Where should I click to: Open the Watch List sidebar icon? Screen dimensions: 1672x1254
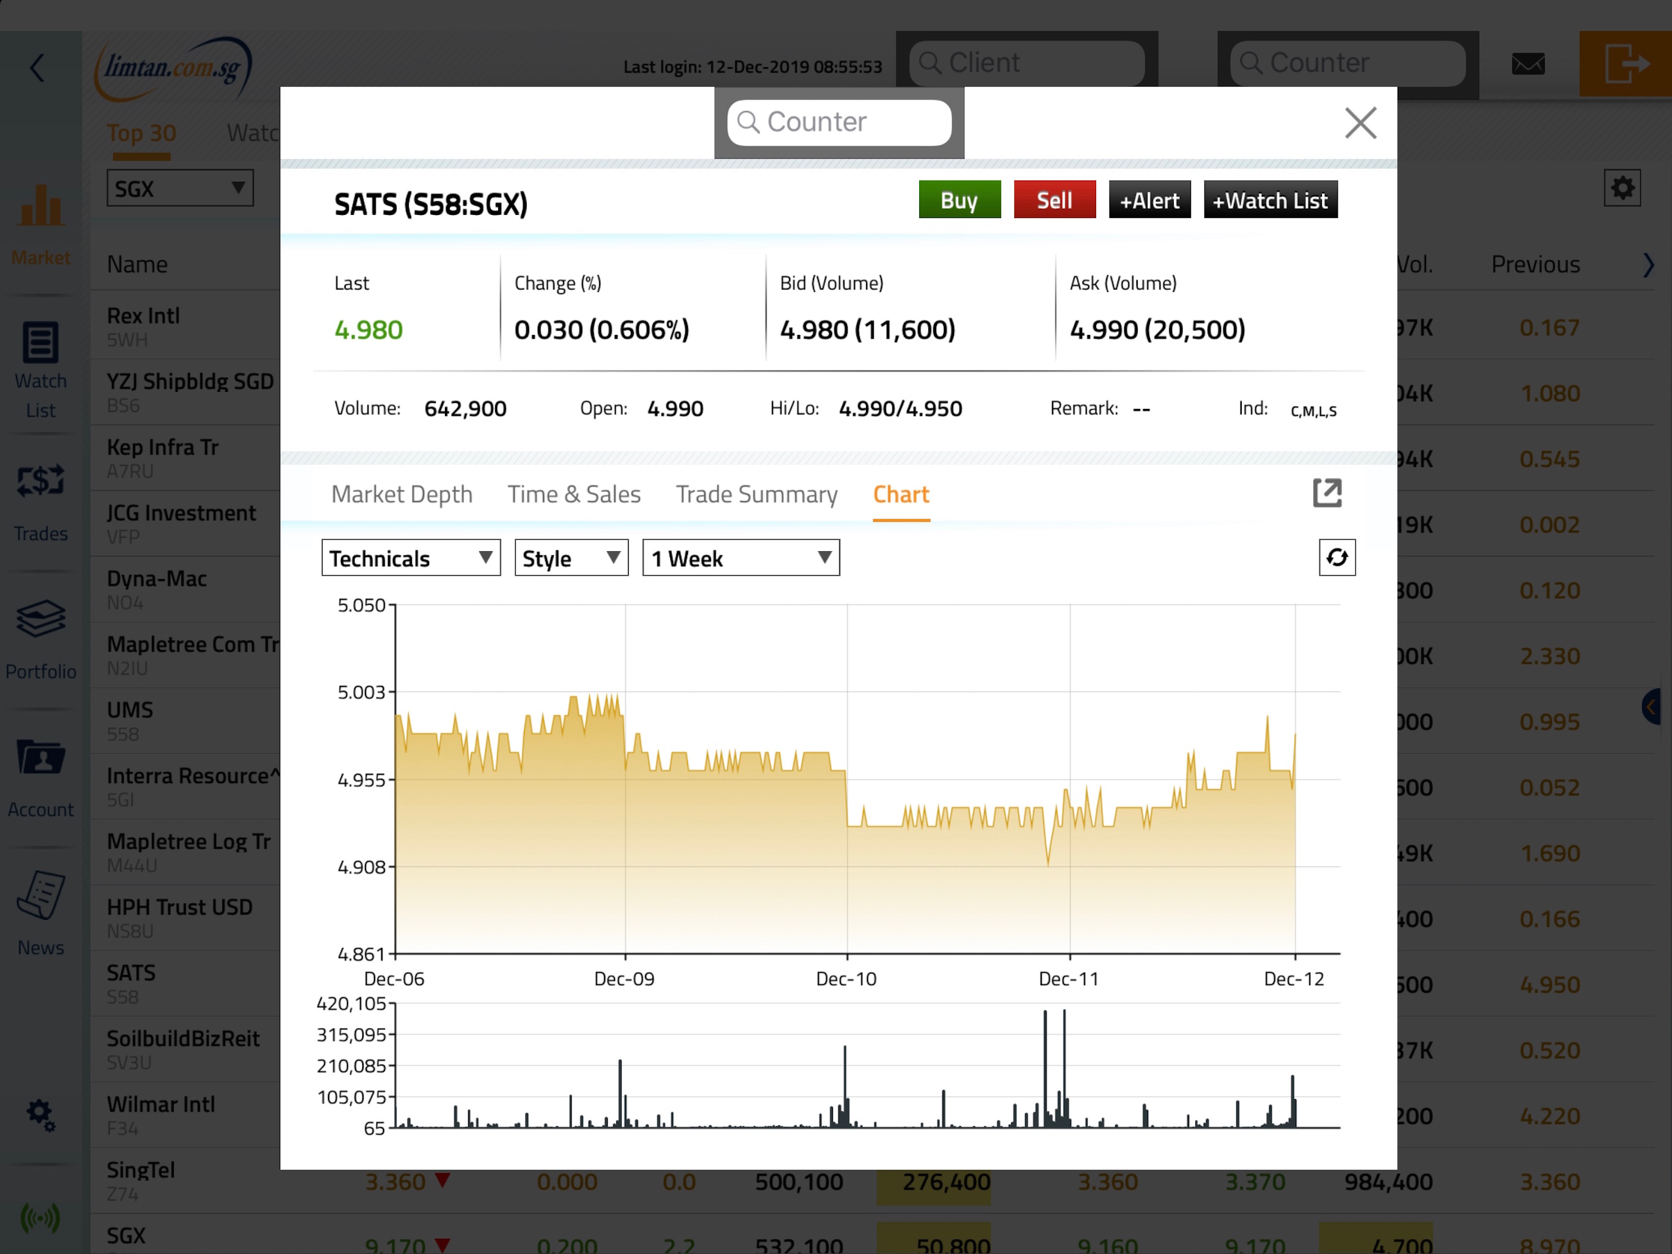[x=41, y=370]
